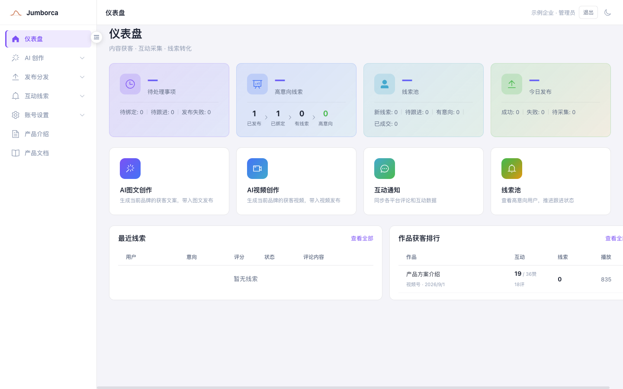The height and width of the screenshot is (389, 623).
Task: Click the 互动线索 bell icon in sidebar
Action: 16,96
